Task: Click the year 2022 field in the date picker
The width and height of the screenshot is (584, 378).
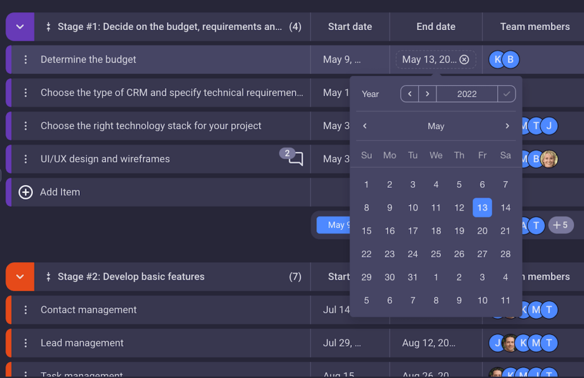Action: (467, 94)
